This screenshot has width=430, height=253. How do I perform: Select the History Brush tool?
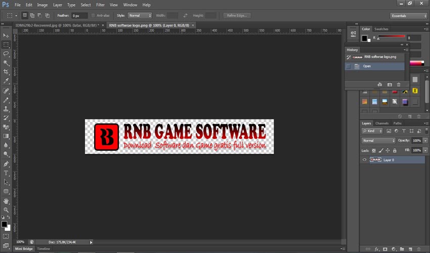[x=6, y=118]
